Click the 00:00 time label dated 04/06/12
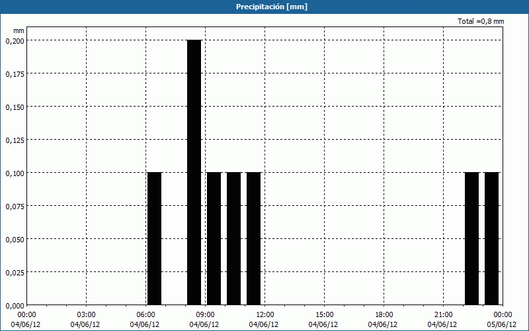This screenshot has height=331, width=529. click(x=26, y=315)
